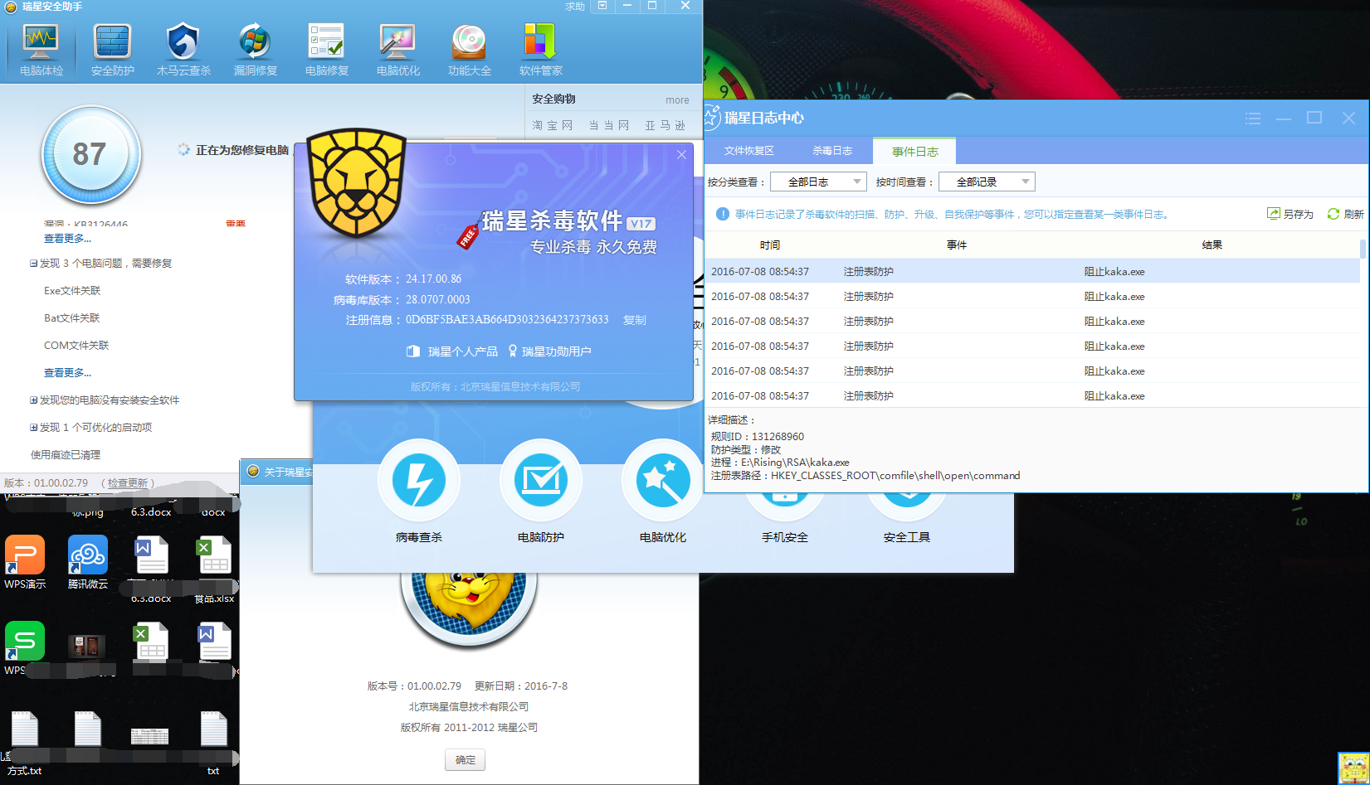This screenshot has height=785, width=1370.
Task: Launch 木马云查杀 scan icon
Action: point(183,50)
